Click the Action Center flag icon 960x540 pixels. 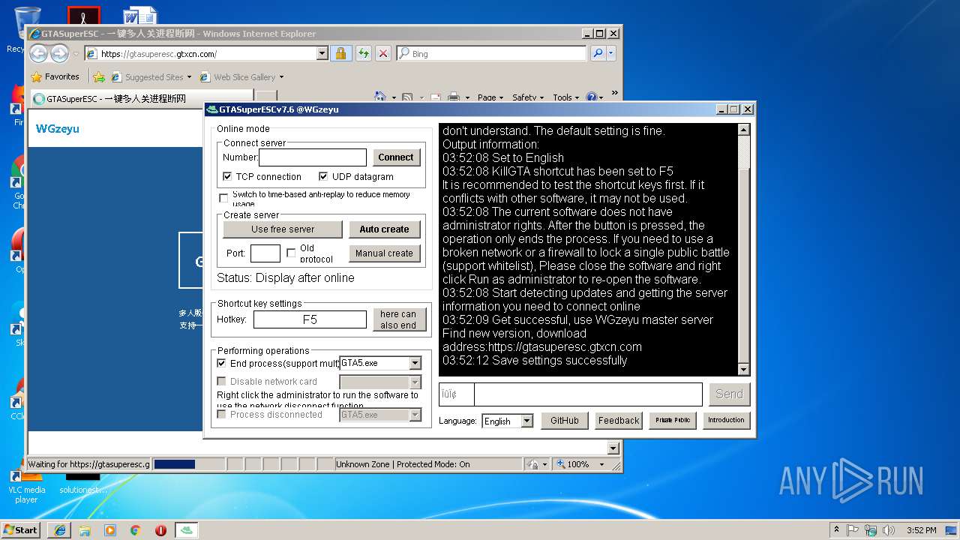[853, 529]
